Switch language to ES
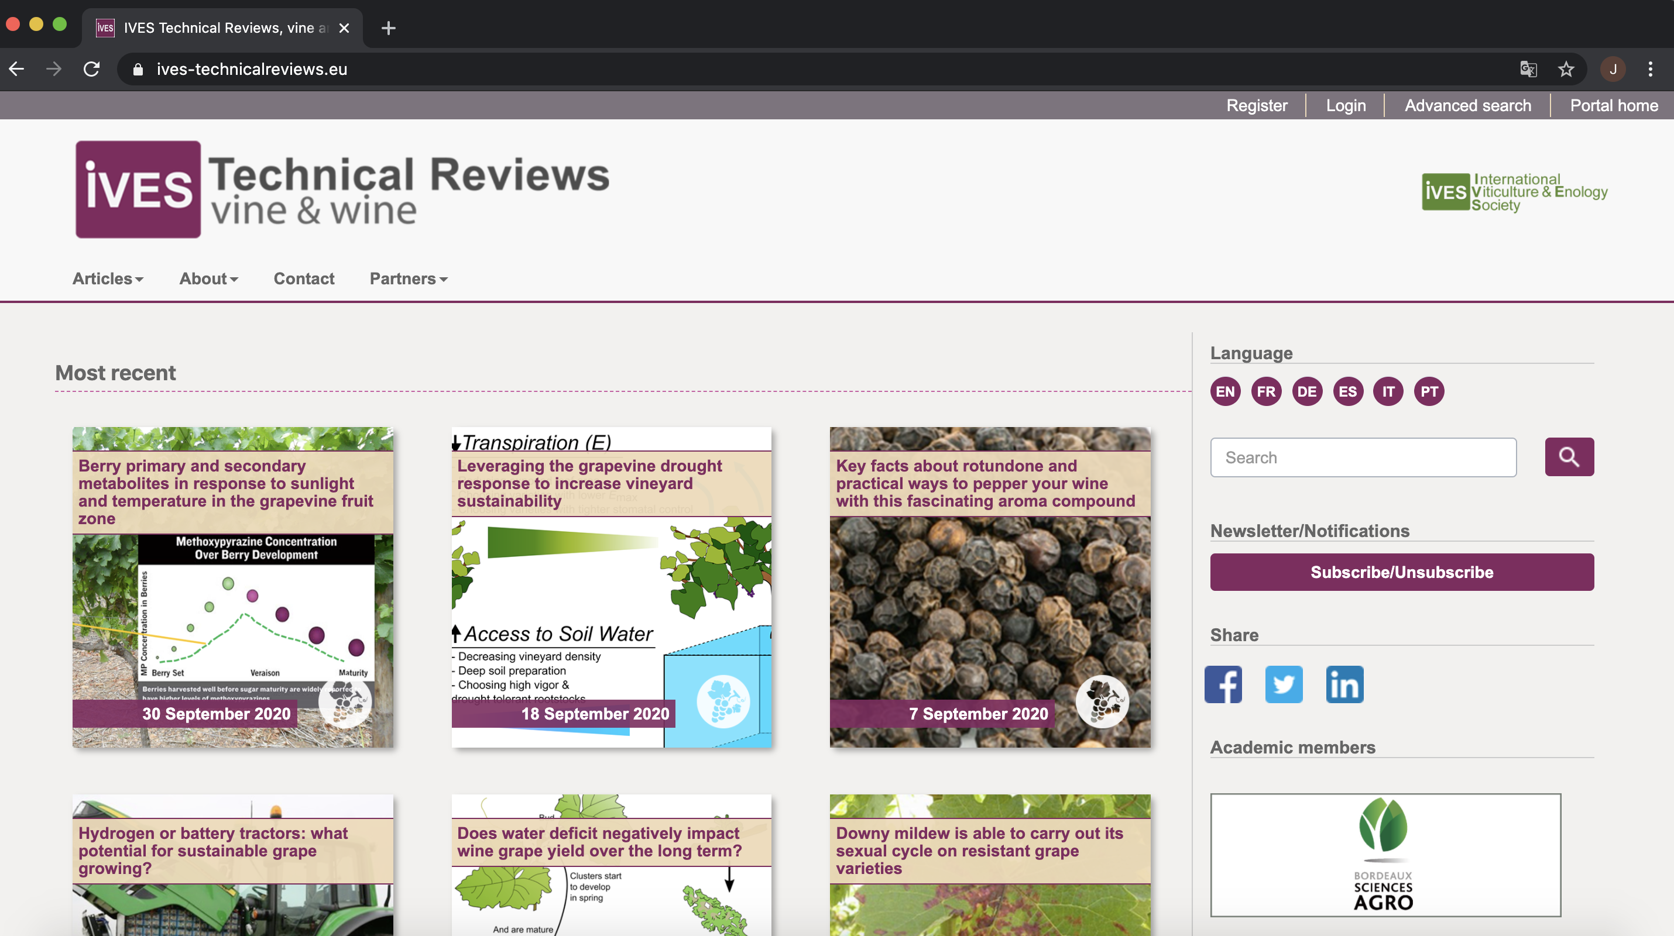 1348,391
